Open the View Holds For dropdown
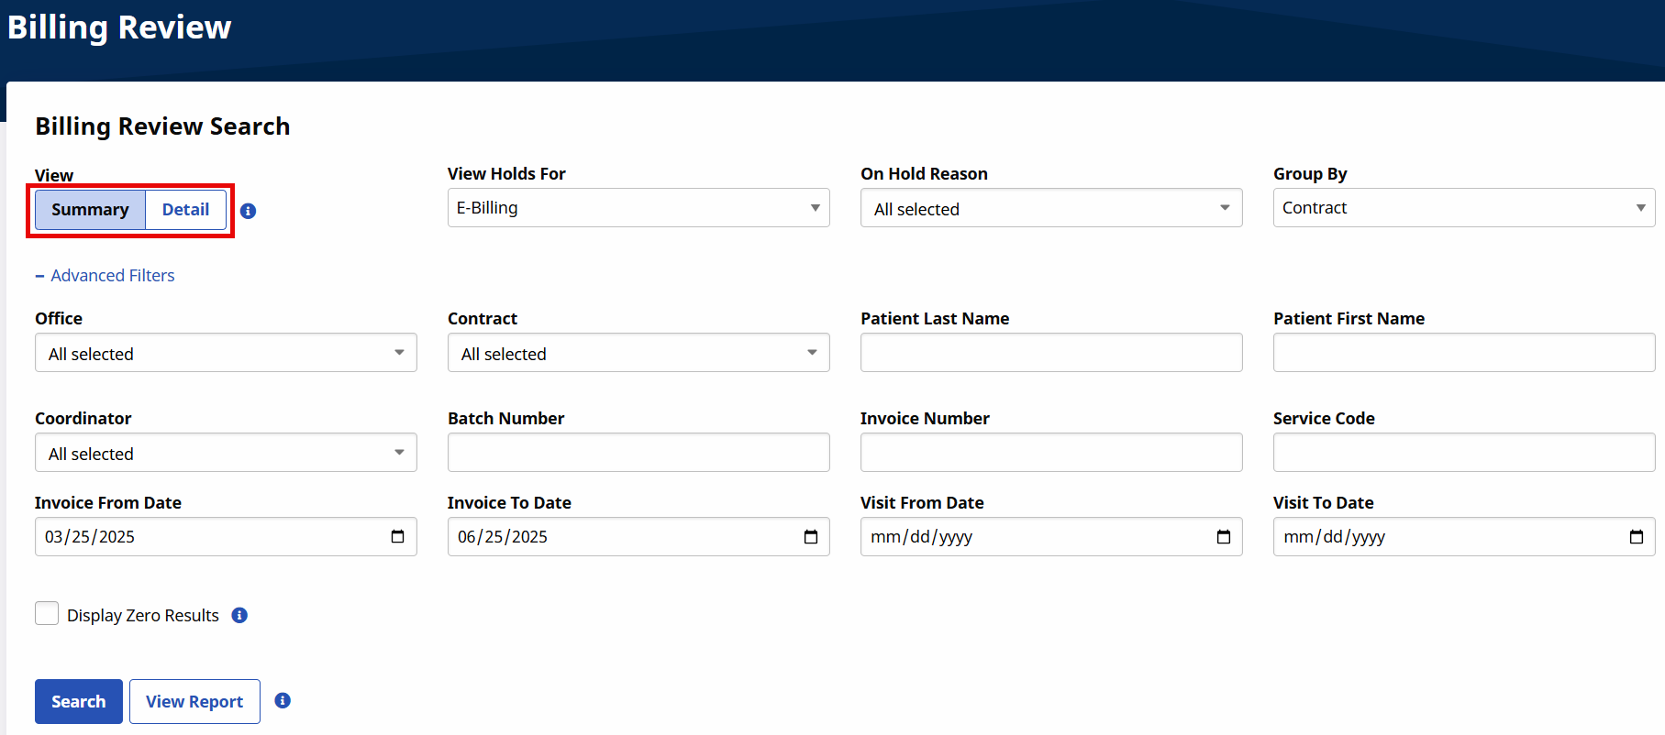 pos(638,208)
